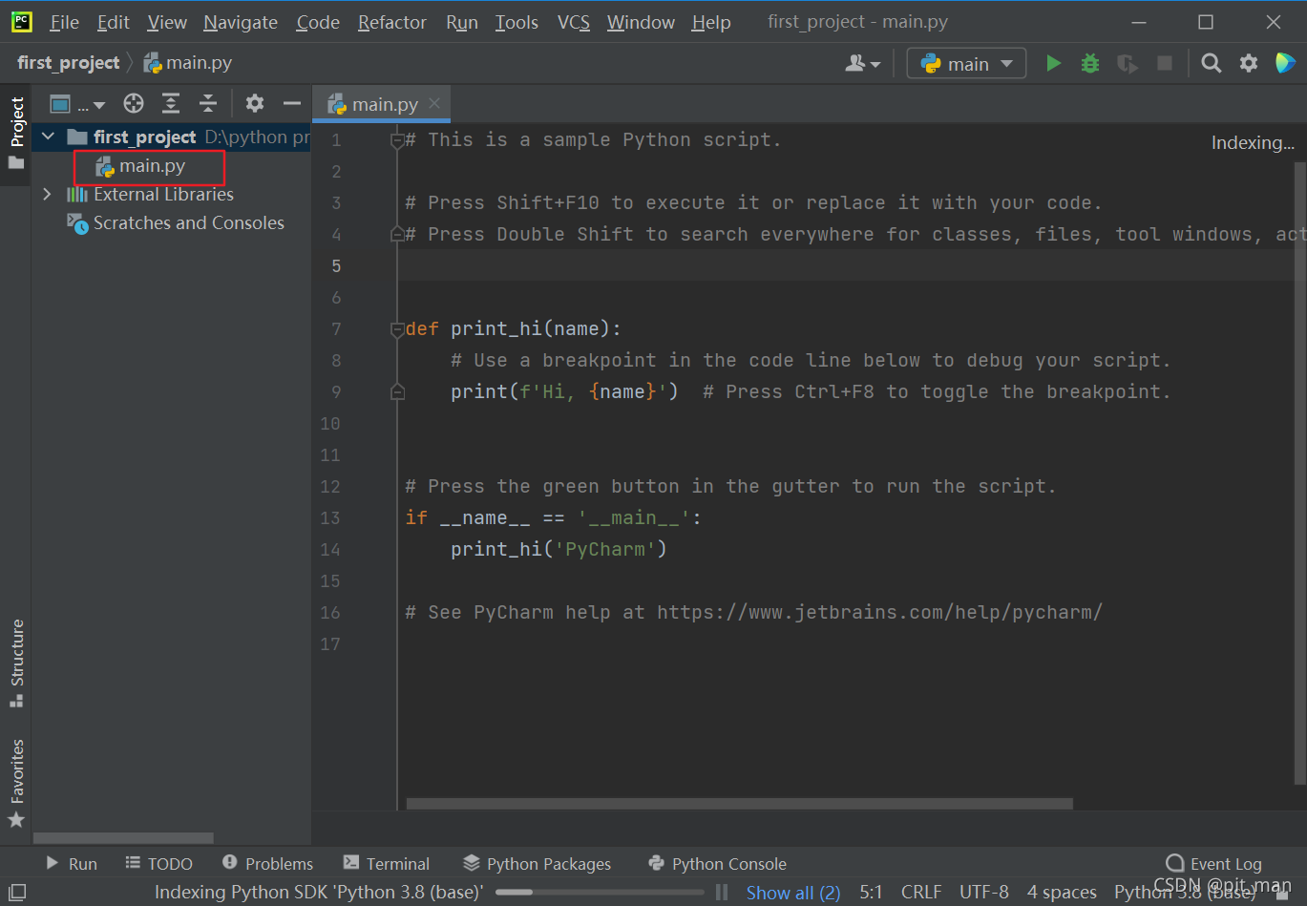Open the Project view type dropdown
Viewport: 1307px width, 906px height.
pyautogui.click(x=77, y=104)
